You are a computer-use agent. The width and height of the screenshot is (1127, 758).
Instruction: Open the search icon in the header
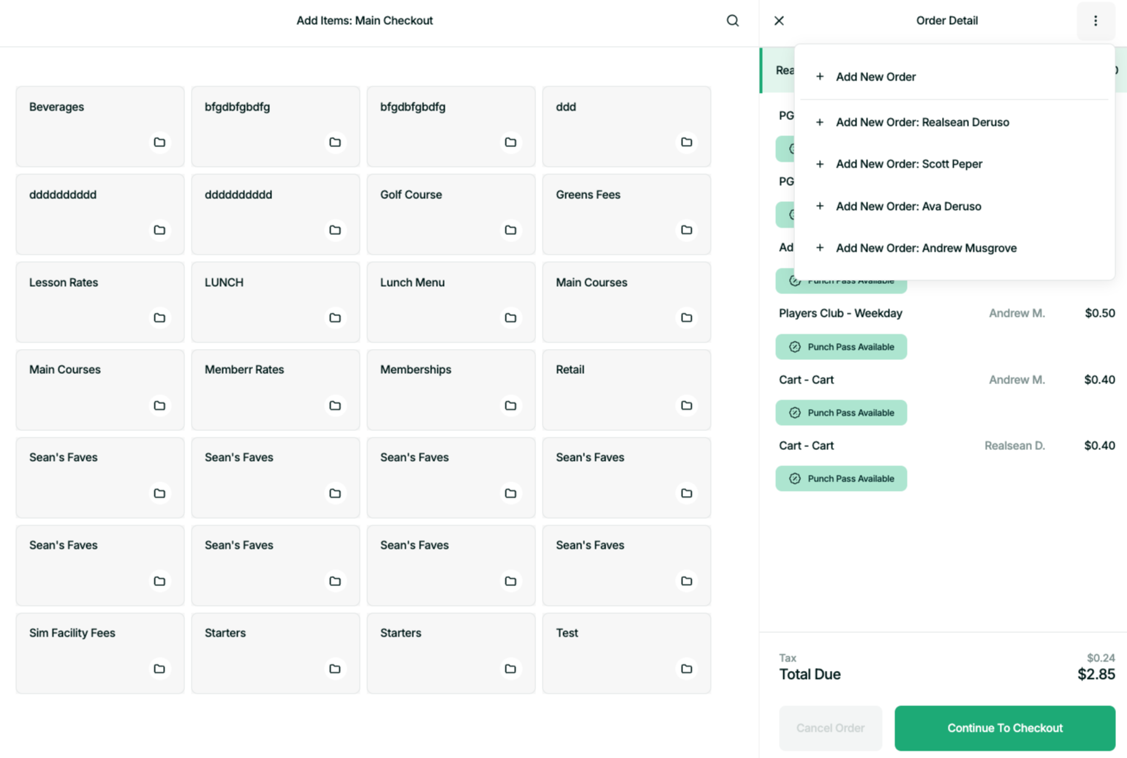pyautogui.click(x=732, y=20)
